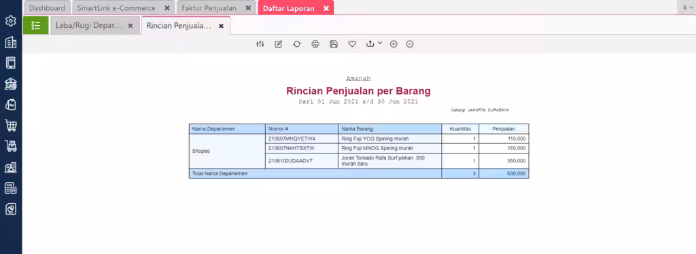The height and width of the screenshot is (254, 696).
Task: Close the Rincian Penjuala... report tab
Action: click(x=221, y=26)
